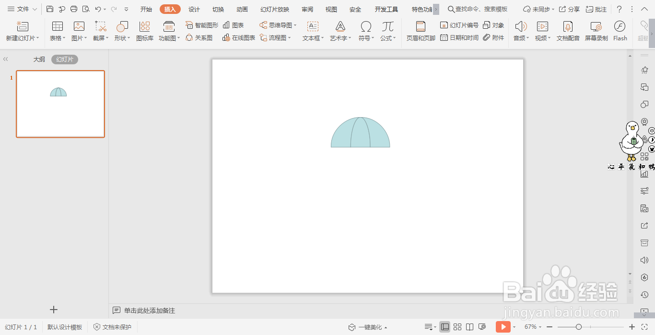Viewport: 655px width, 335px height.
Task: Click the 分享 share button
Action: 569,9
